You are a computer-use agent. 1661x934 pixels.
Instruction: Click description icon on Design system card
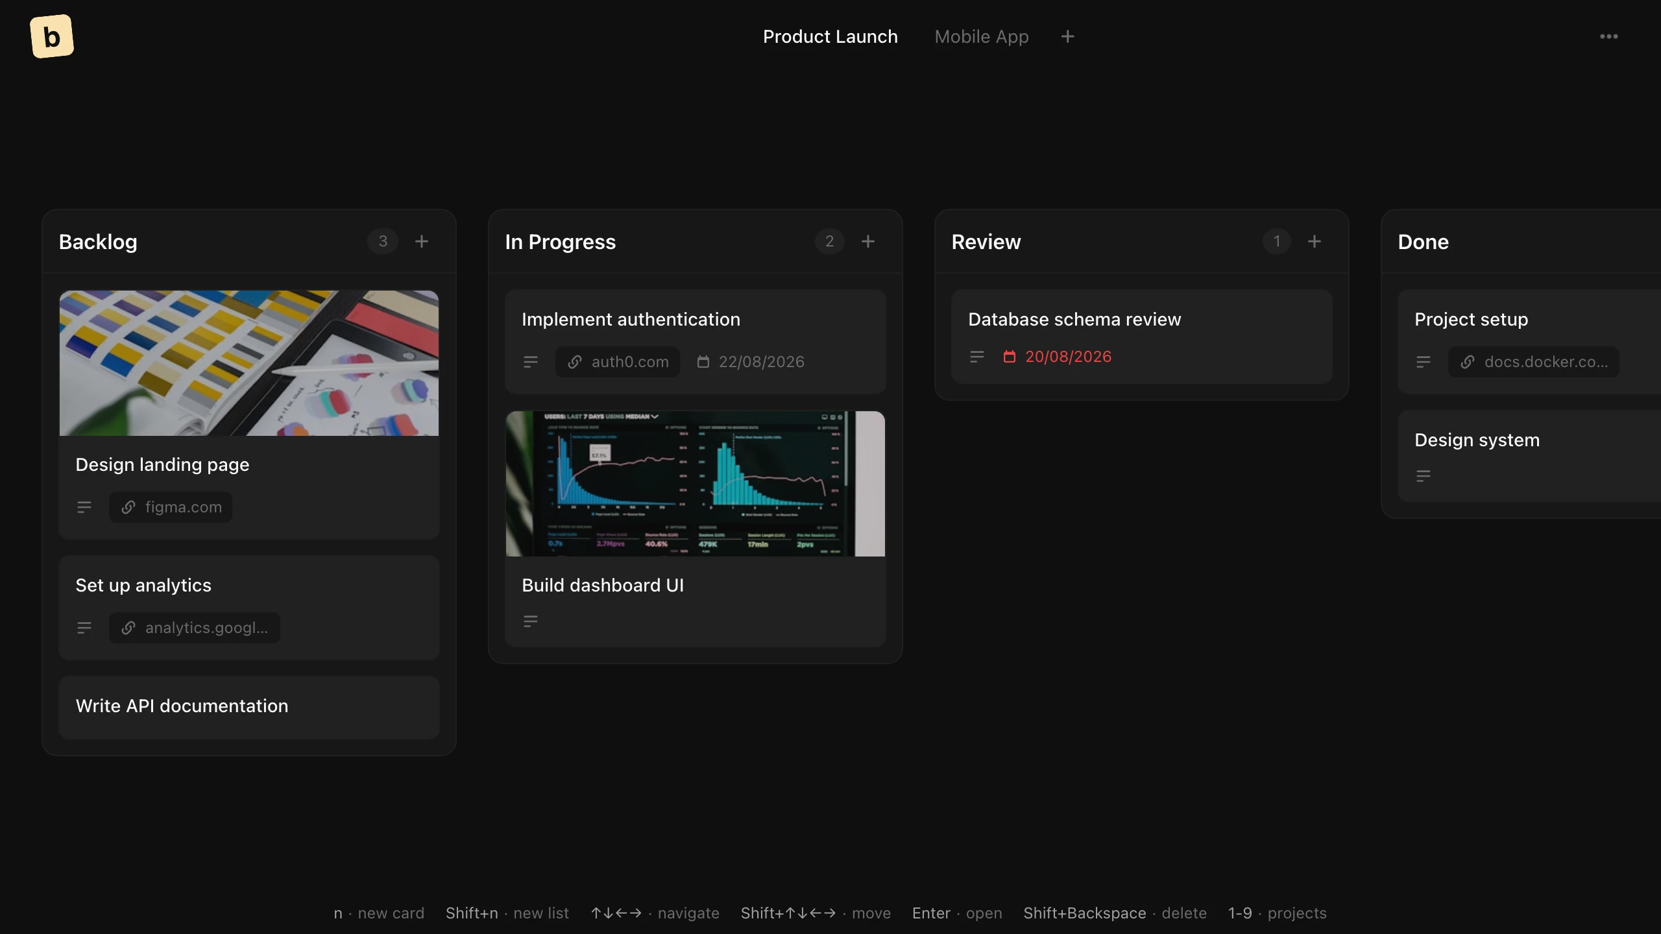tap(1424, 476)
